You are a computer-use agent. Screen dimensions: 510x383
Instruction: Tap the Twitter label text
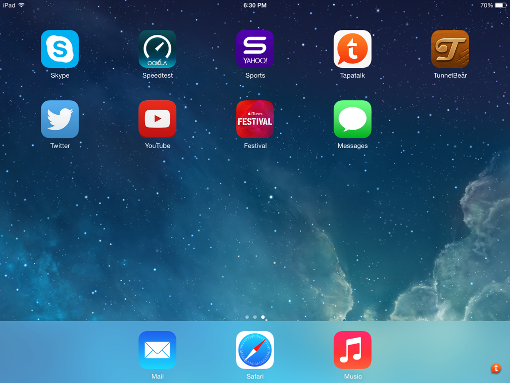point(60,146)
